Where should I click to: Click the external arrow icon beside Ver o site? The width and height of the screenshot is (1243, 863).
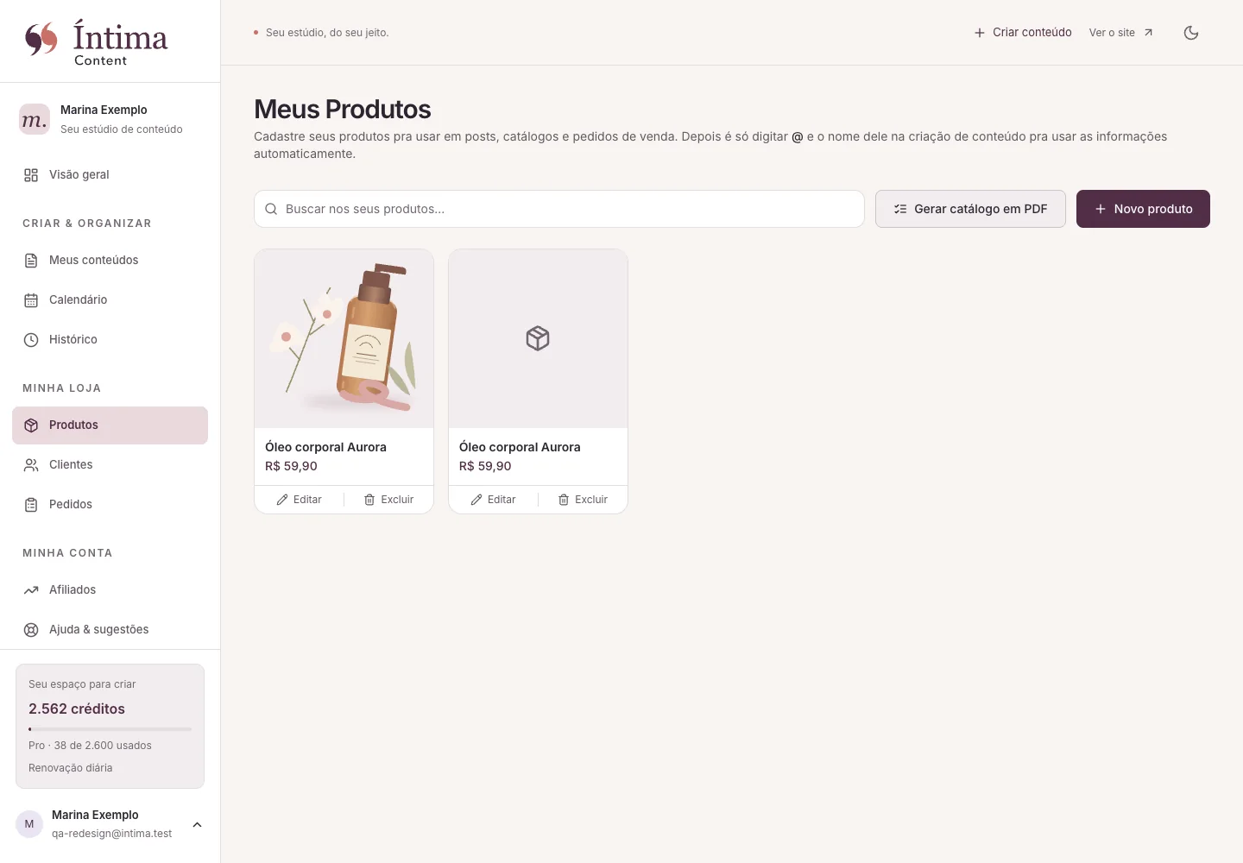tap(1148, 33)
